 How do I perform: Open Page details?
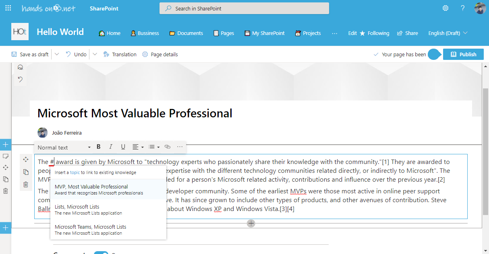click(160, 54)
